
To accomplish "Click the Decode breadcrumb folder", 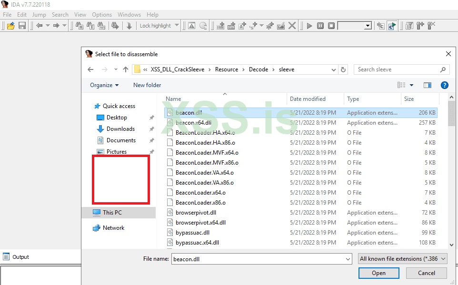I will 259,69.
